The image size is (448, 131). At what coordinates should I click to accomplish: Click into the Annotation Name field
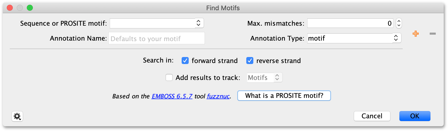click(157, 38)
